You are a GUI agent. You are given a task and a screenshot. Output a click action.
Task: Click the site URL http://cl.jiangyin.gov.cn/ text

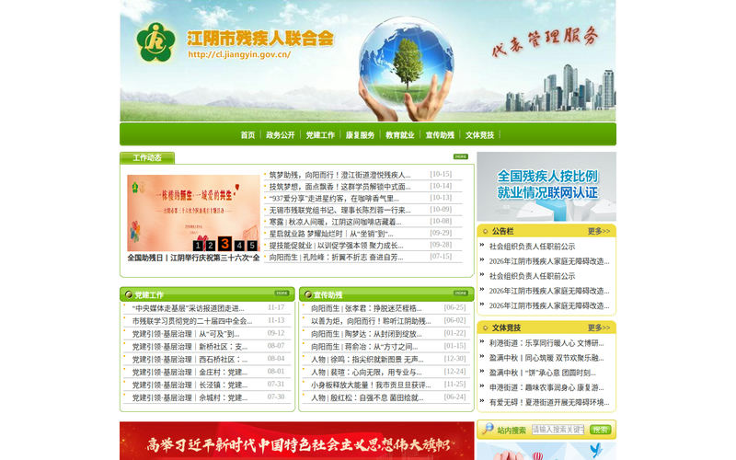239,54
